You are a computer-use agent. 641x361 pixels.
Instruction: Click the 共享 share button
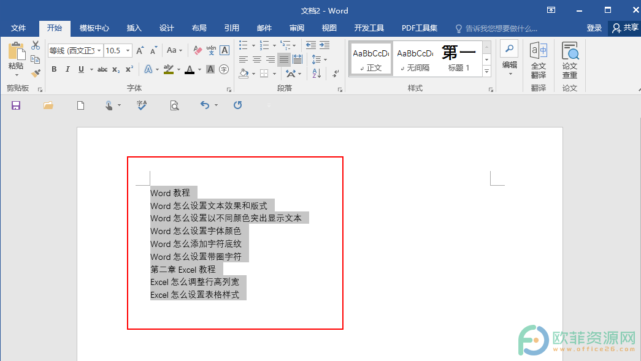click(625, 28)
